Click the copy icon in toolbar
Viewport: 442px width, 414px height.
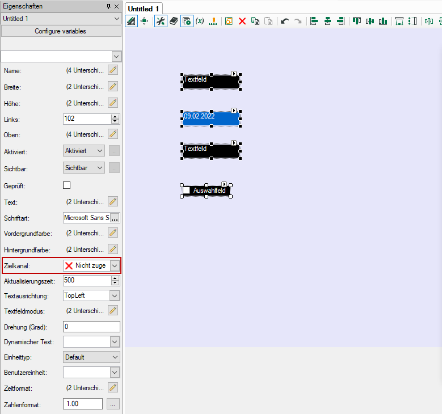255,21
